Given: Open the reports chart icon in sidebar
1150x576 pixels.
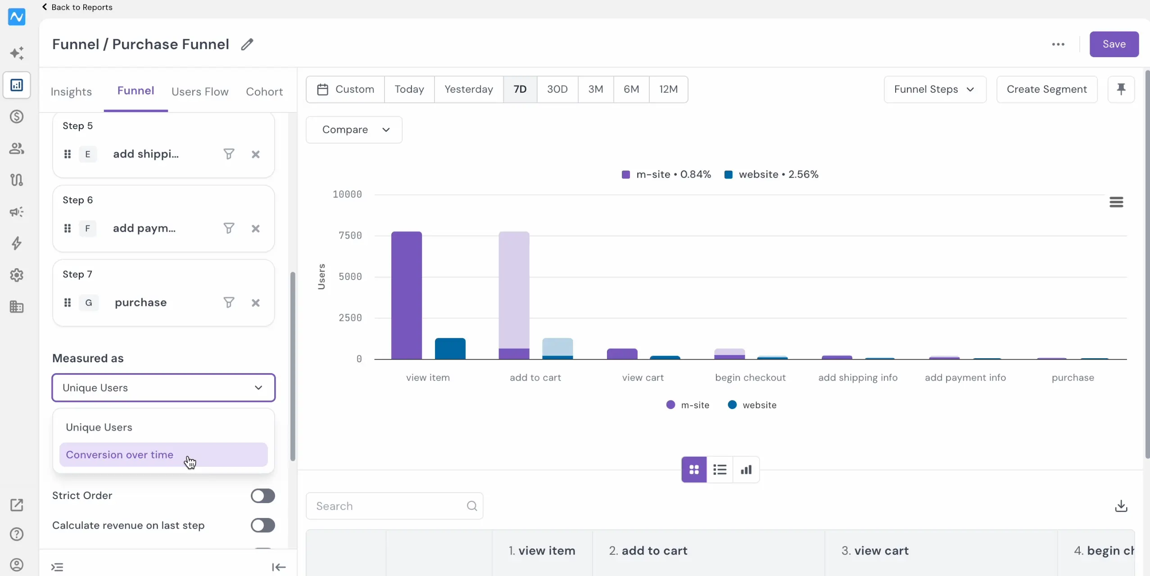Looking at the screenshot, I should pyautogui.click(x=17, y=85).
